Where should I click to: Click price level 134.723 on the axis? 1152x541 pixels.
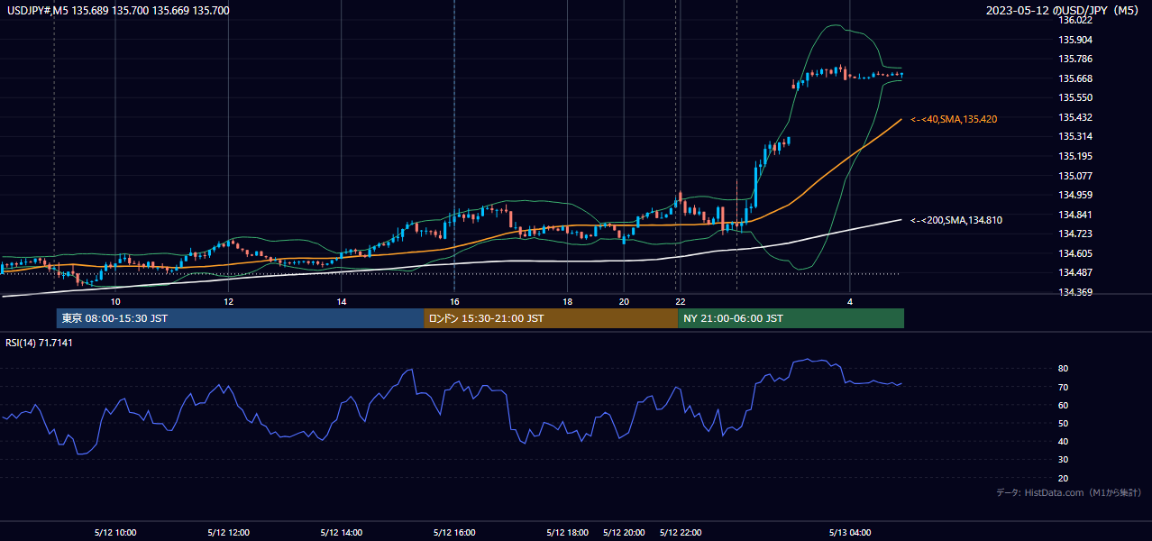pyautogui.click(x=1075, y=234)
